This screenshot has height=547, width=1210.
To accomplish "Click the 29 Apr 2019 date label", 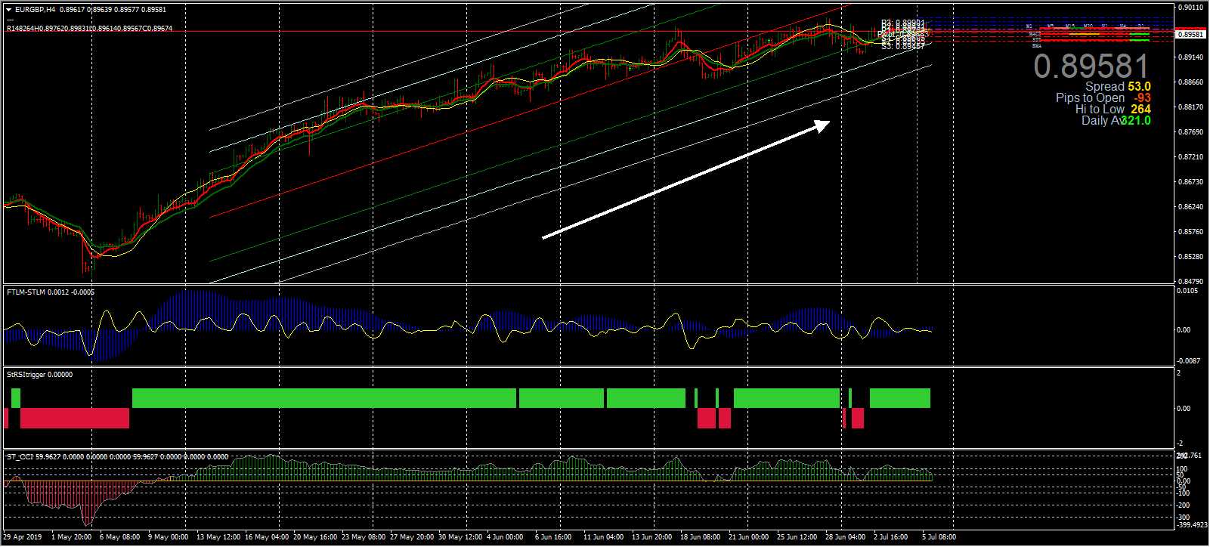I will 23,537.
